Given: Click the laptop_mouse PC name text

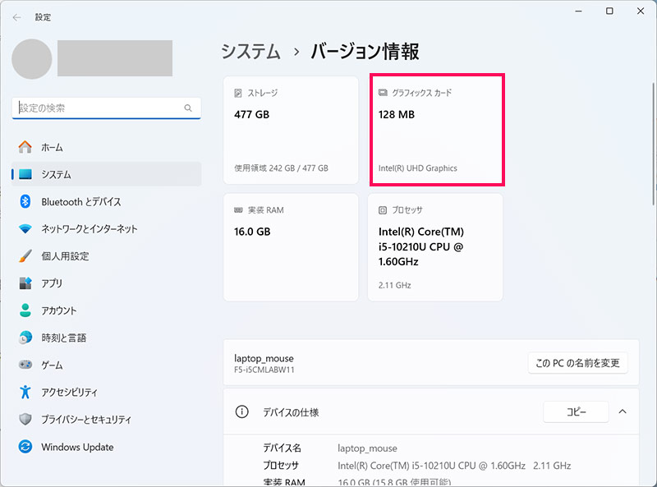Looking at the screenshot, I should click(264, 358).
